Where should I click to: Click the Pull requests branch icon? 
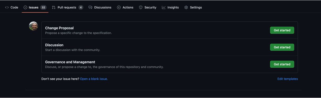point(54,7)
